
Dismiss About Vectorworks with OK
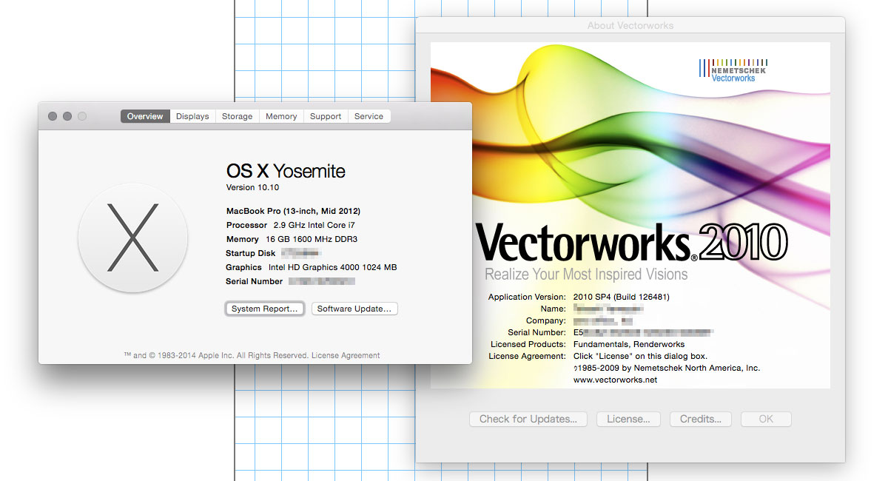pos(766,419)
